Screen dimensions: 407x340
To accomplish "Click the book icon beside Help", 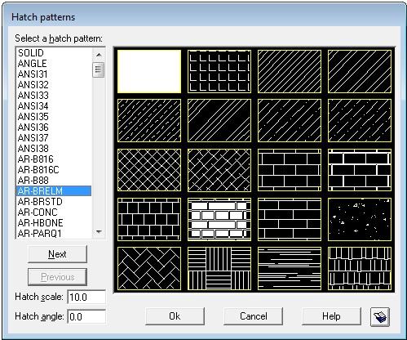I will (x=380, y=316).
